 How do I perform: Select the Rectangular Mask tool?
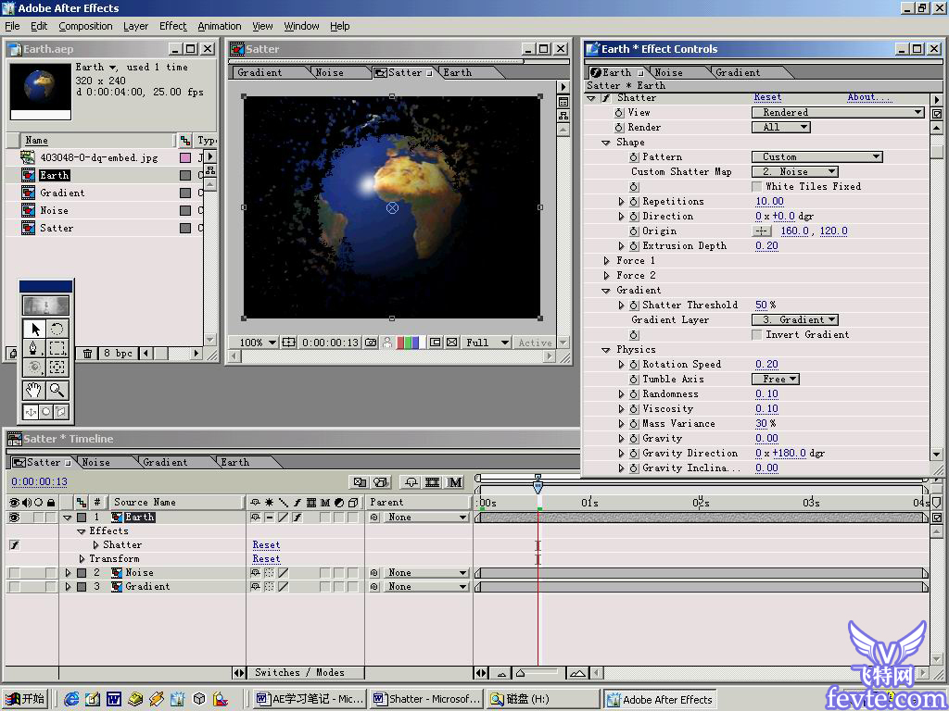57,348
